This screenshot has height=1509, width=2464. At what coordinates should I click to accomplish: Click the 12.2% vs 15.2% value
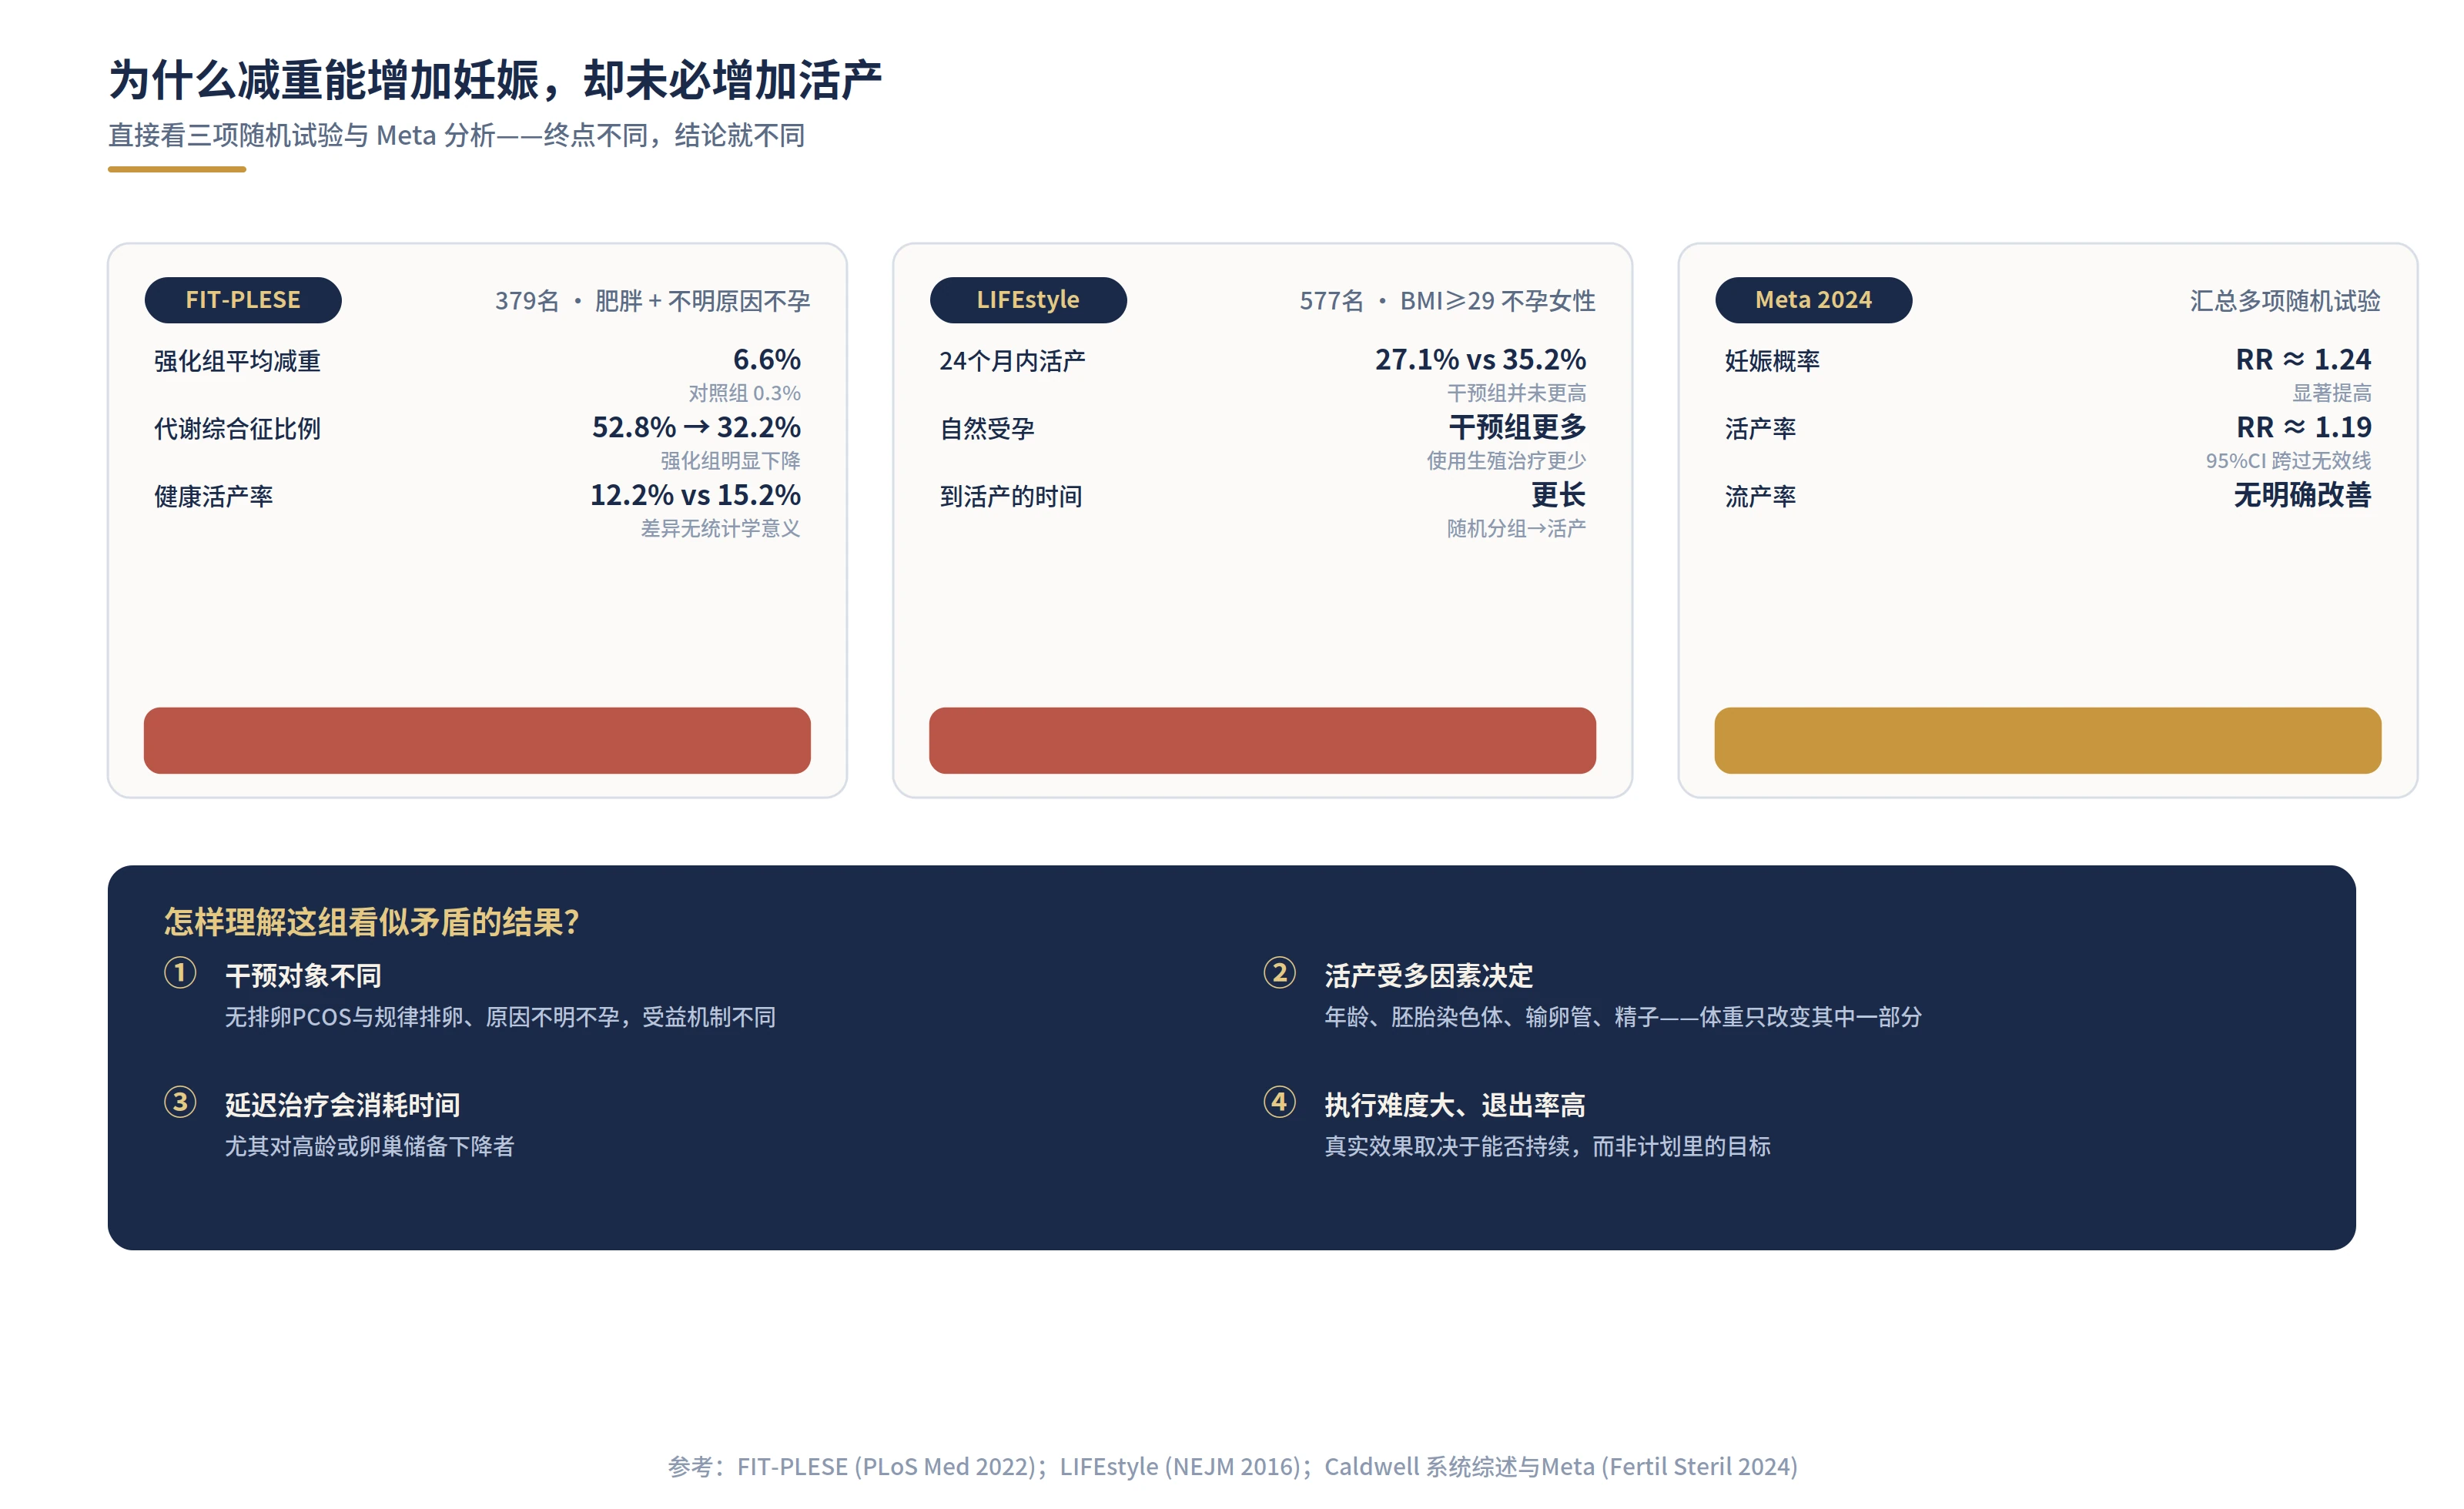tap(695, 495)
